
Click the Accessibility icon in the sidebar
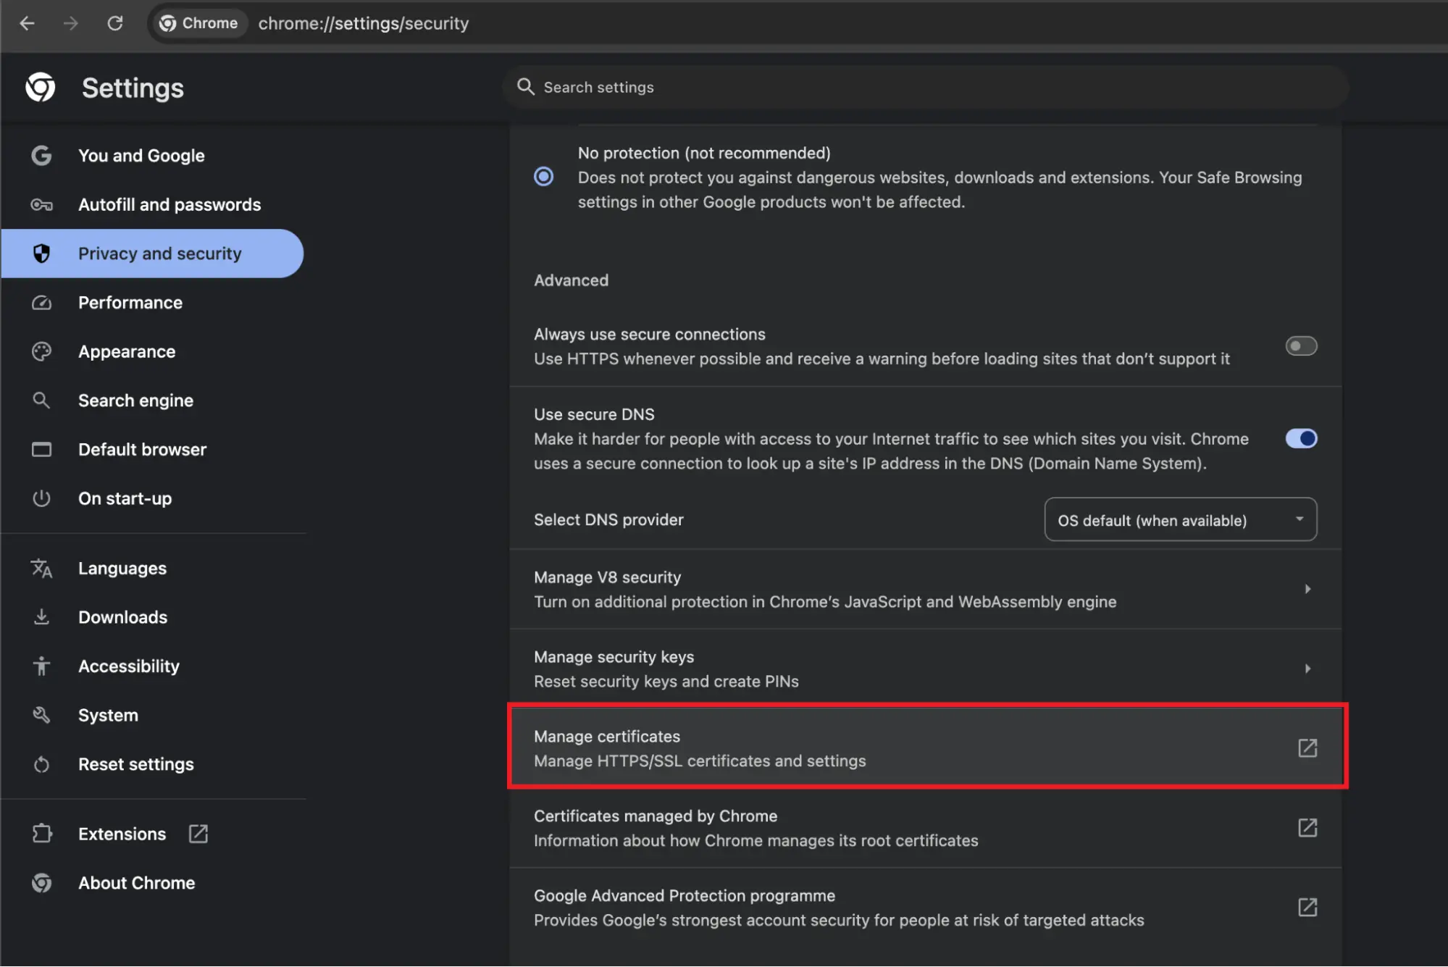coord(41,666)
